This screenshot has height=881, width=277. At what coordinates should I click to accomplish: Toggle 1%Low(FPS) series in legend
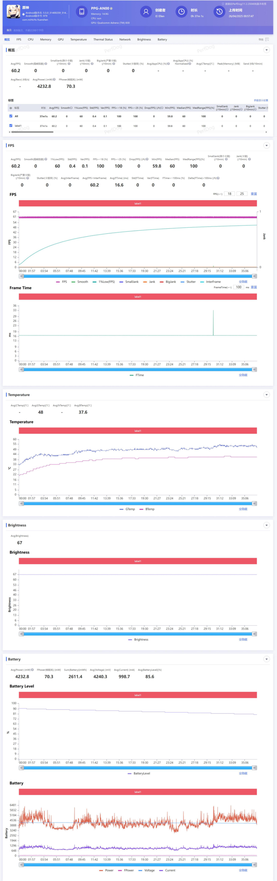click(104, 282)
